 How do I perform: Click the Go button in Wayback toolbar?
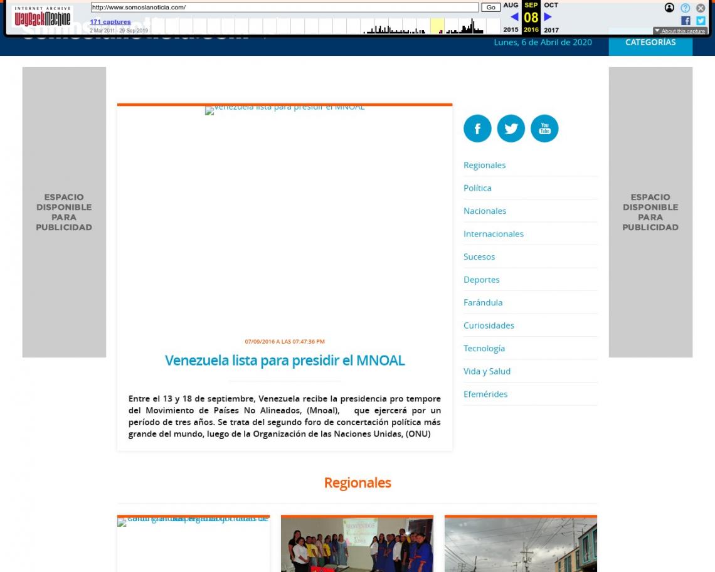tap(490, 8)
